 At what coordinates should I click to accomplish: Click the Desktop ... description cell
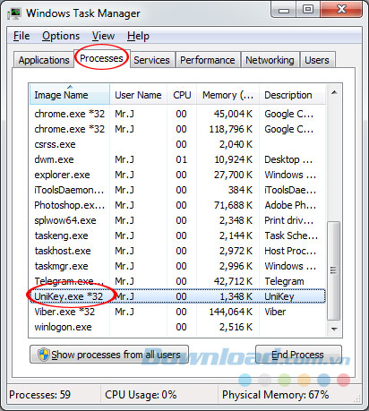coord(288,159)
